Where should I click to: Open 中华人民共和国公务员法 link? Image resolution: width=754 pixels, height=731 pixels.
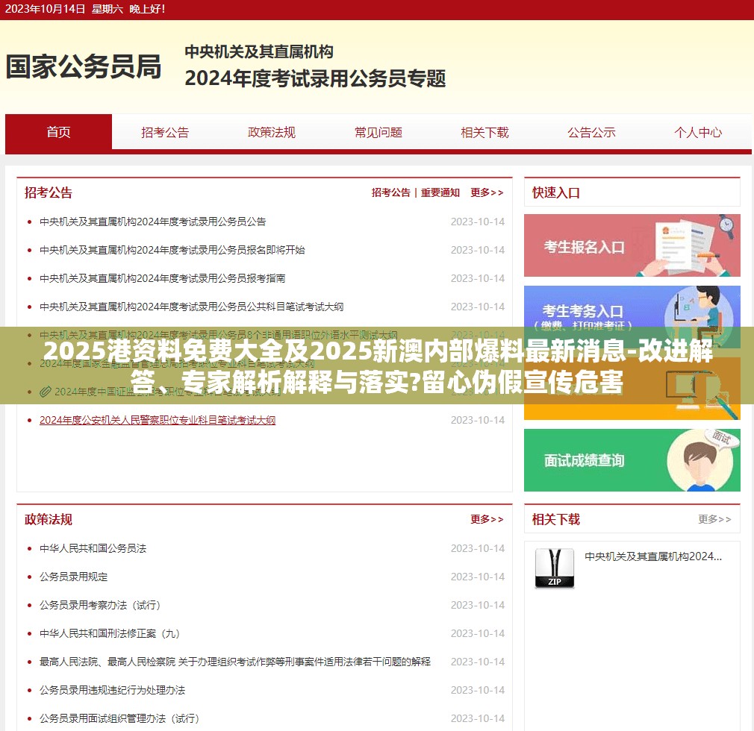tap(93, 548)
